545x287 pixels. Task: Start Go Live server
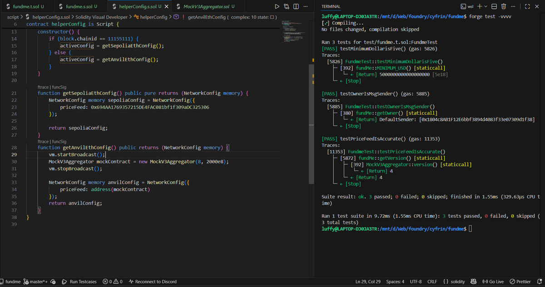coord(493,282)
